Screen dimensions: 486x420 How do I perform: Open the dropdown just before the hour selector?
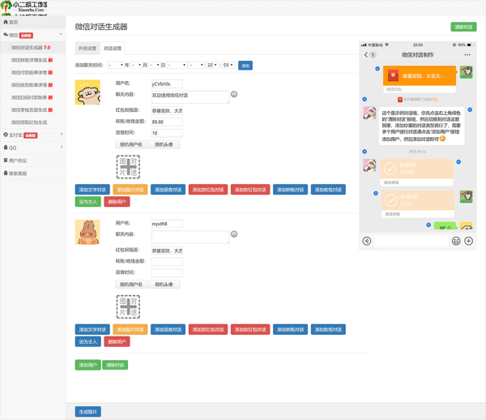pyautogui.click(x=197, y=65)
